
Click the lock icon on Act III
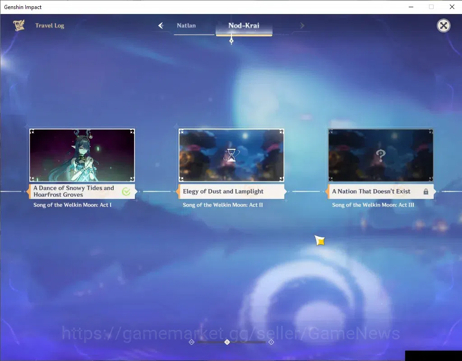426,191
